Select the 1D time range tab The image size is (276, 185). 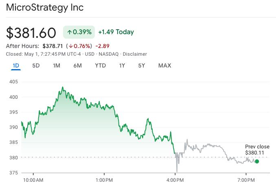(16, 65)
